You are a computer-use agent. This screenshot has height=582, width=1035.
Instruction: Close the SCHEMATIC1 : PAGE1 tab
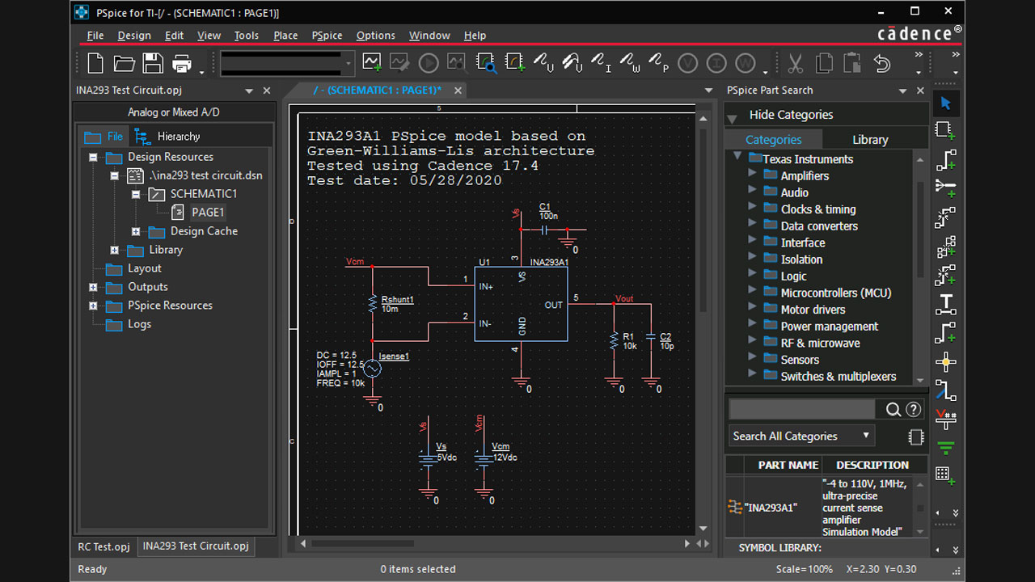(458, 91)
